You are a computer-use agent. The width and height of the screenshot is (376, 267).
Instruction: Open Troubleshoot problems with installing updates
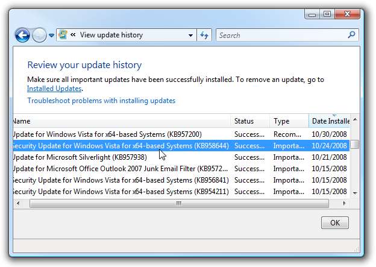(101, 101)
